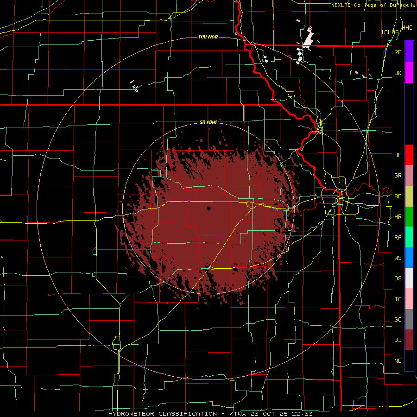Viewport: 417px width, 417px height.
Task: Click the "ND" legend label
Action: [398, 361]
